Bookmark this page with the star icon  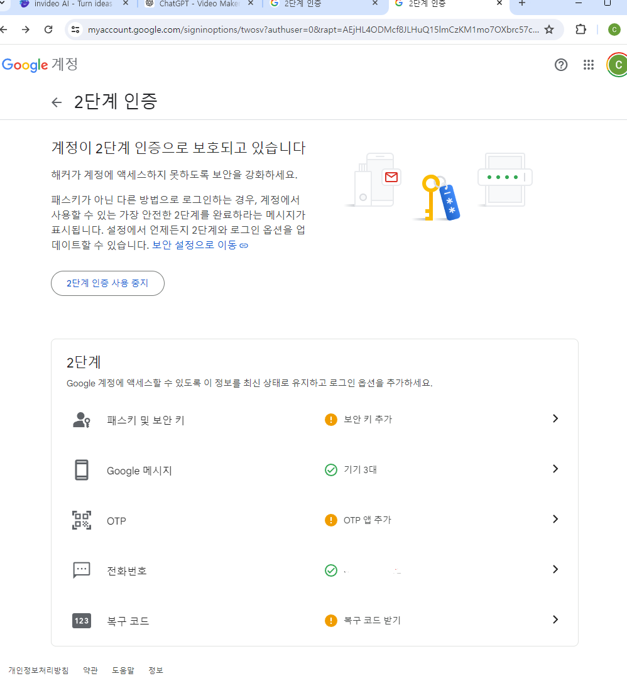(549, 30)
